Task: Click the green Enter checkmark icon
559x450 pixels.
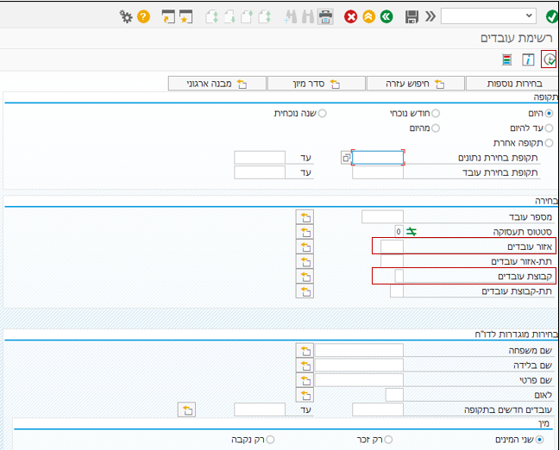Action: coord(552,16)
